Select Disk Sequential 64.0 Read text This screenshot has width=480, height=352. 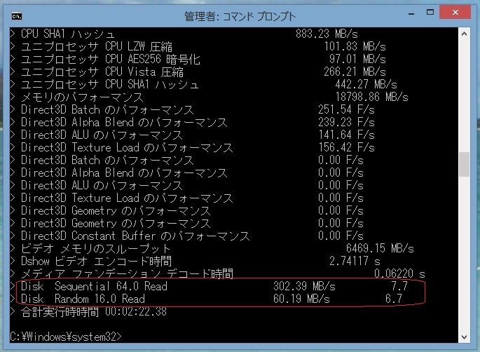point(94,286)
